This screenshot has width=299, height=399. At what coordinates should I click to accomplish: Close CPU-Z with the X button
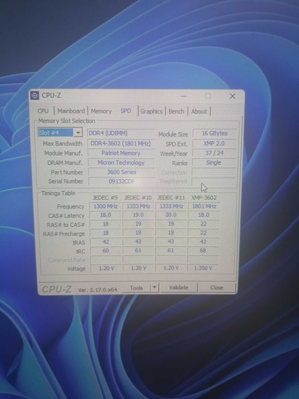click(232, 96)
